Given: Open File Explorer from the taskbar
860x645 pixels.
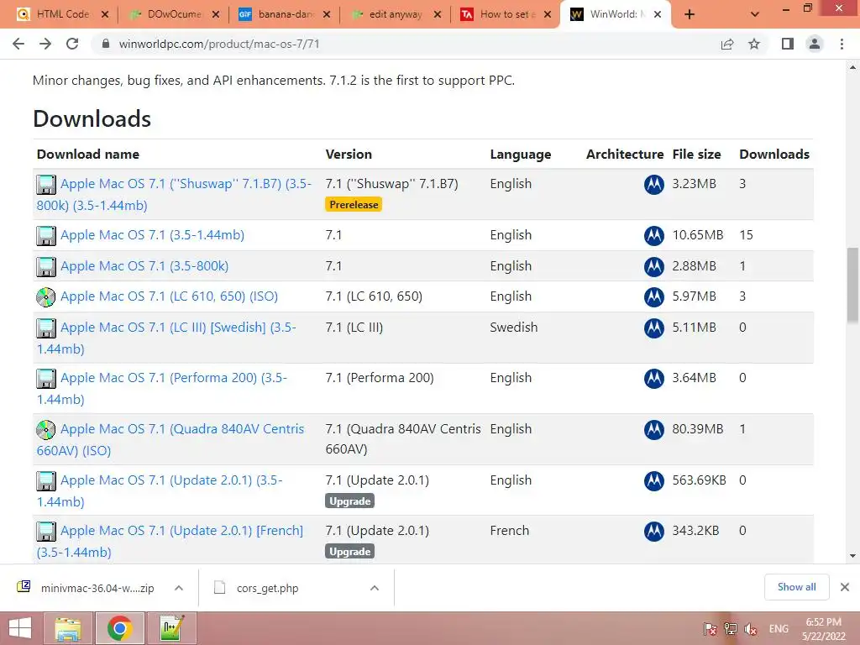Looking at the screenshot, I should click(x=67, y=628).
